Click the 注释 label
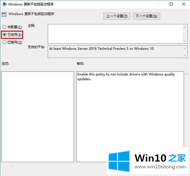 point(31,26)
